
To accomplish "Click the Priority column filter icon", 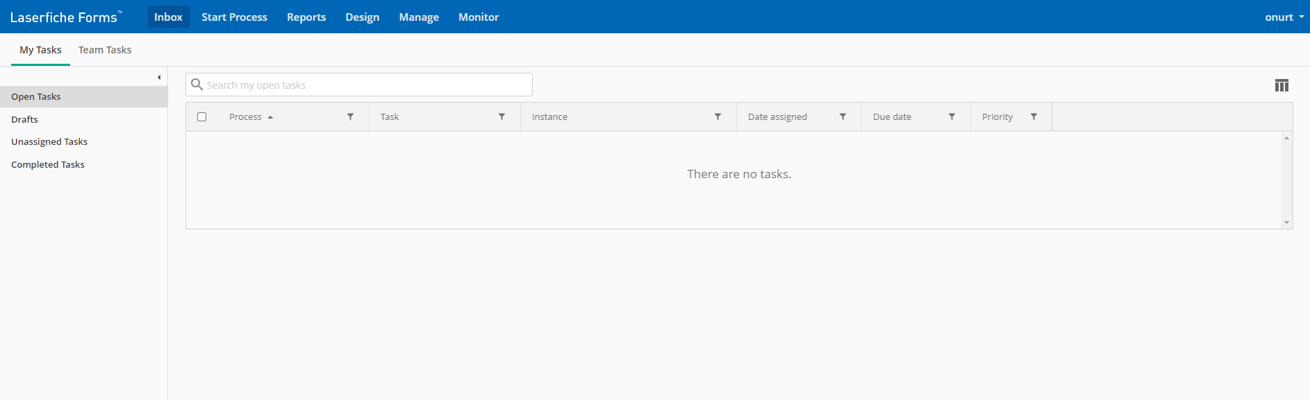I will [x=1034, y=116].
